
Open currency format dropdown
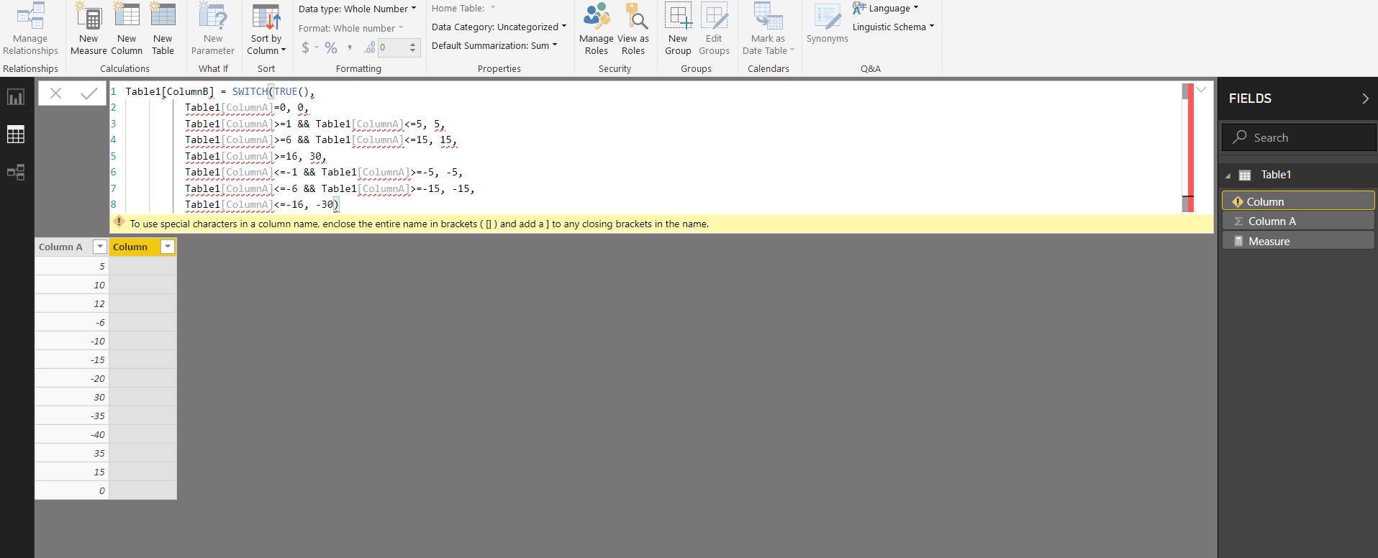tap(310, 47)
